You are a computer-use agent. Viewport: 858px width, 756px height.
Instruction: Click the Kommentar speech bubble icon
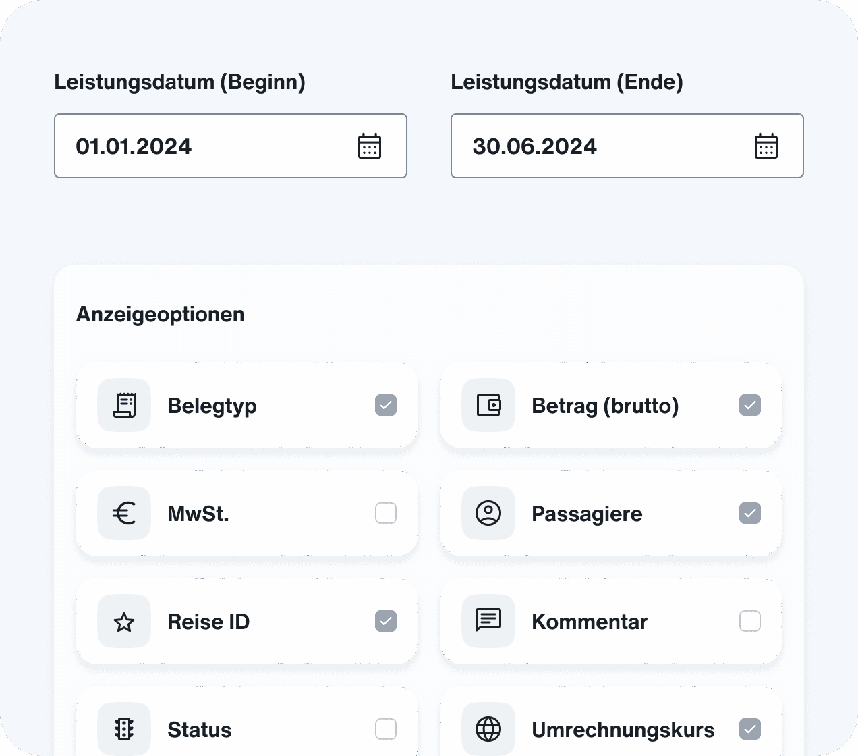coord(488,620)
